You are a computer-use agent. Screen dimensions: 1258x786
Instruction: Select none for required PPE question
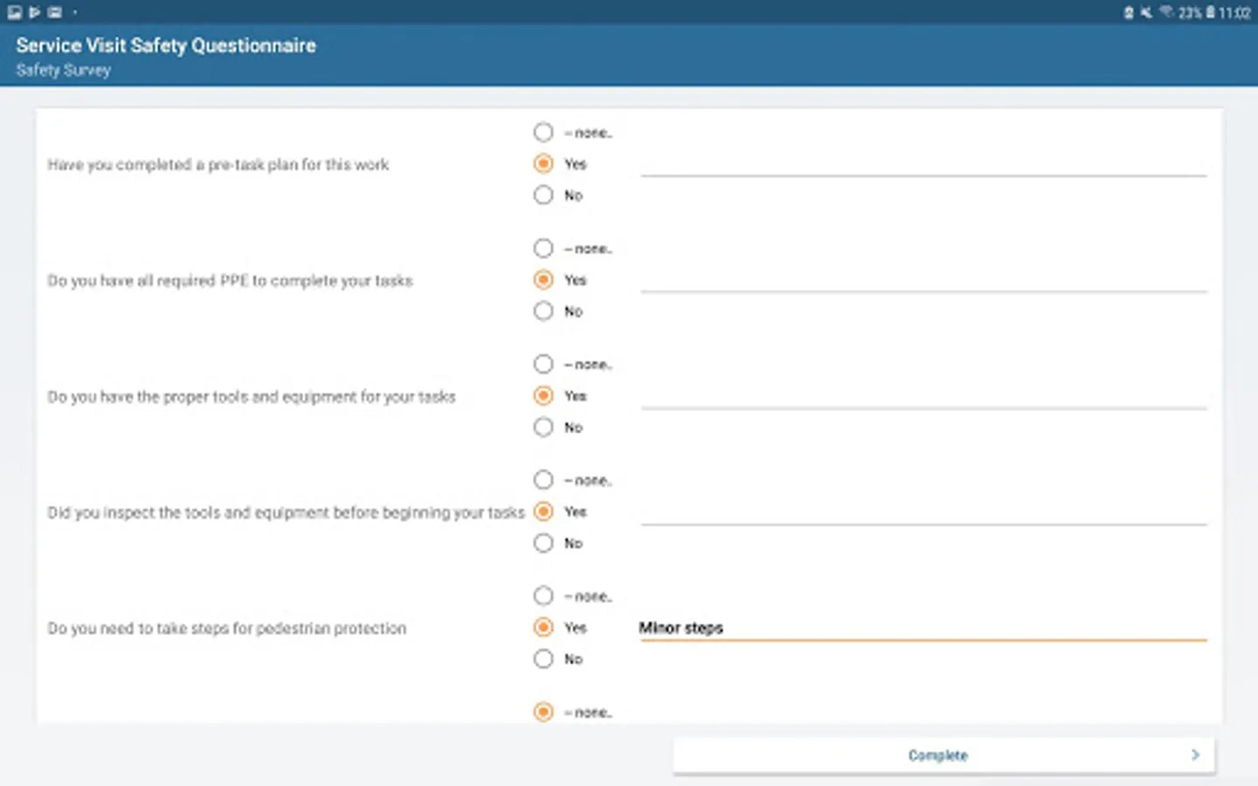coord(543,249)
